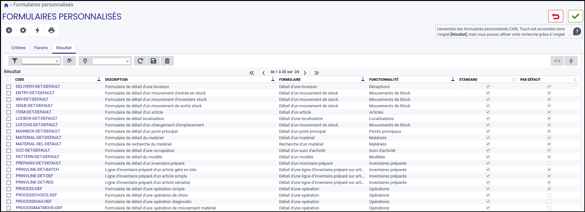Expand the truncated help text ellipsis
The image size is (585, 212).
coord(570,34)
